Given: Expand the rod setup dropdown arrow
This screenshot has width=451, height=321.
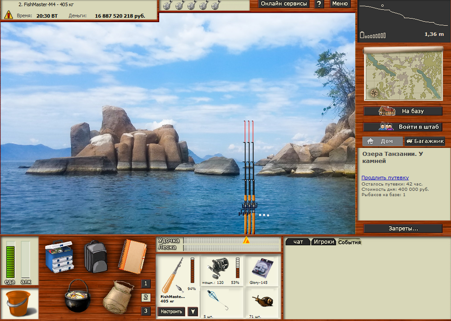Looking at the screenshot, I should coord(193,312).
